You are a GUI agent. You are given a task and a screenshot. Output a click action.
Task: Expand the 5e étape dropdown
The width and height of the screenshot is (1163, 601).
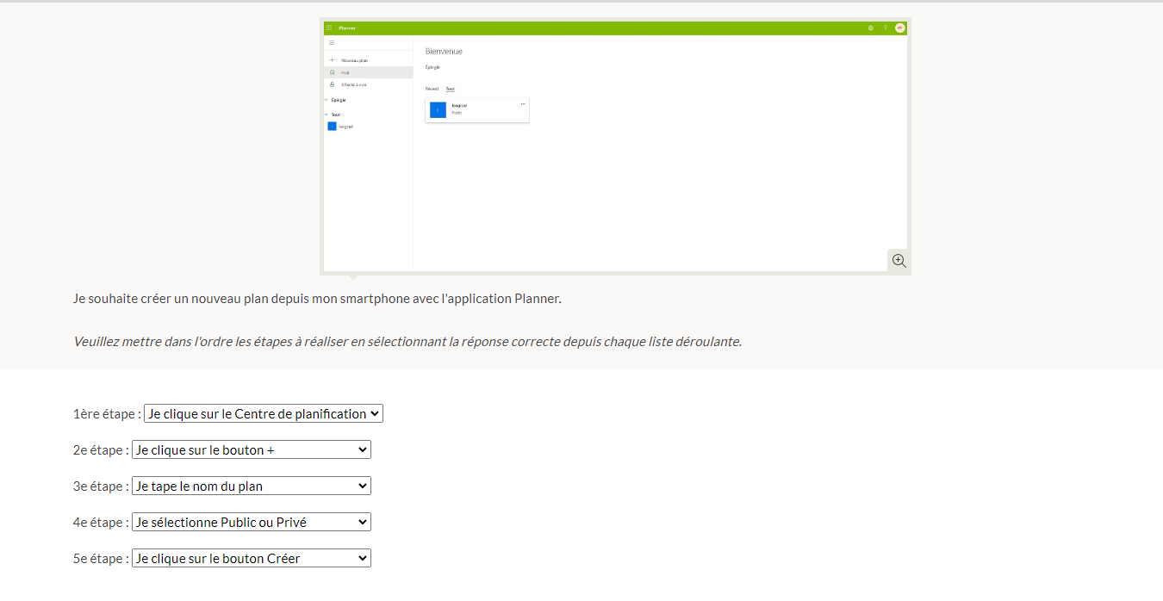[x=251, y=559]
